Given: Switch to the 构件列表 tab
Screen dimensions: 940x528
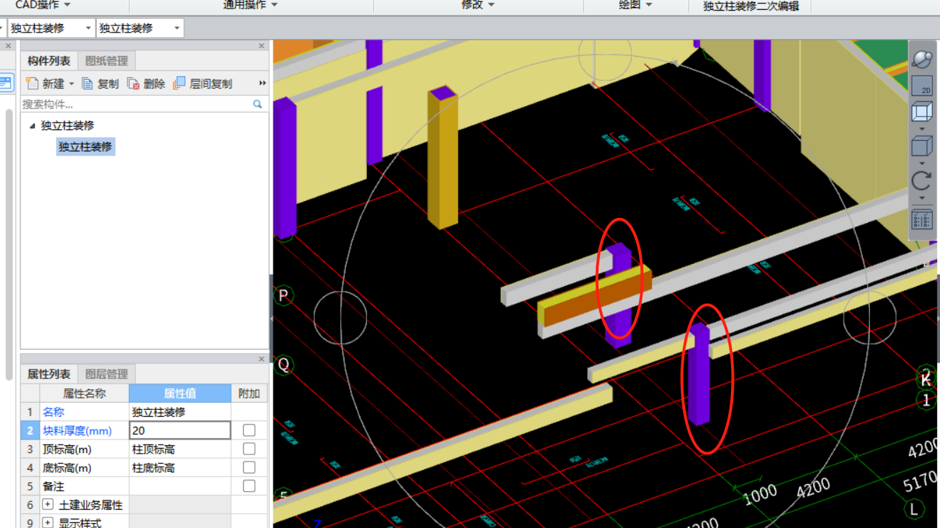Looking at the screenshot, I should pos(49,61).
